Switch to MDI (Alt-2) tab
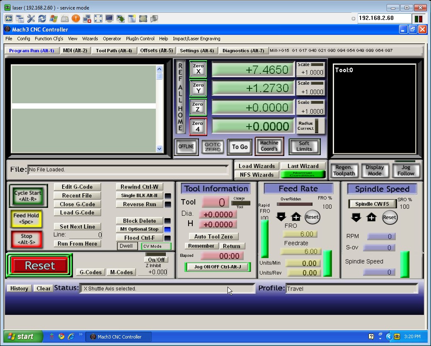 75,50
